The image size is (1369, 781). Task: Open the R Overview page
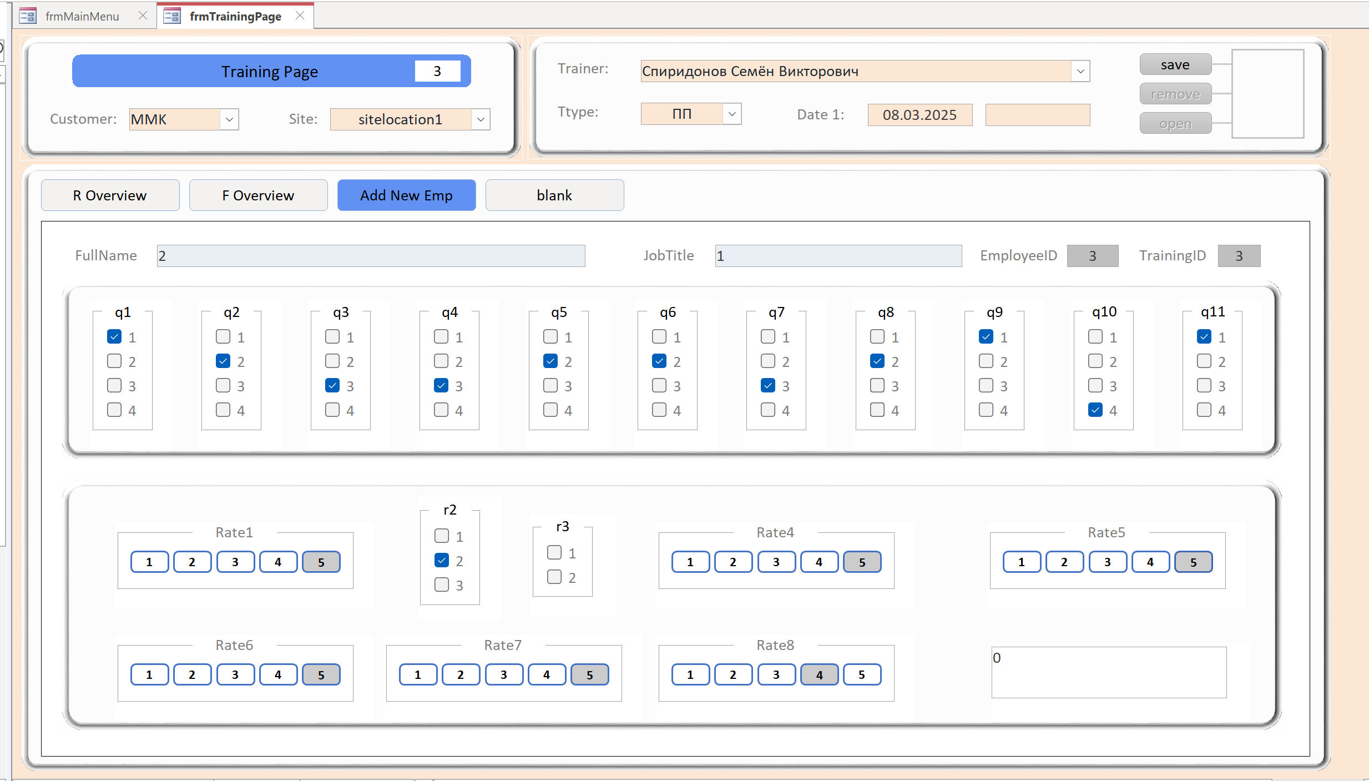(110, 195)
